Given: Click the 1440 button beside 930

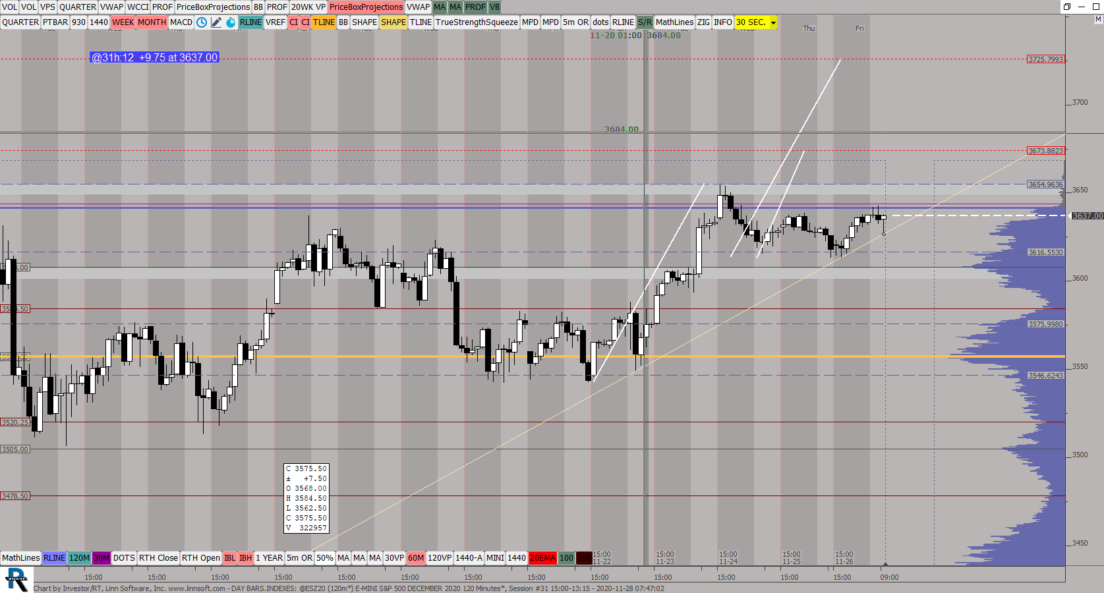Looking at the screenshot, I should point(99,22).
